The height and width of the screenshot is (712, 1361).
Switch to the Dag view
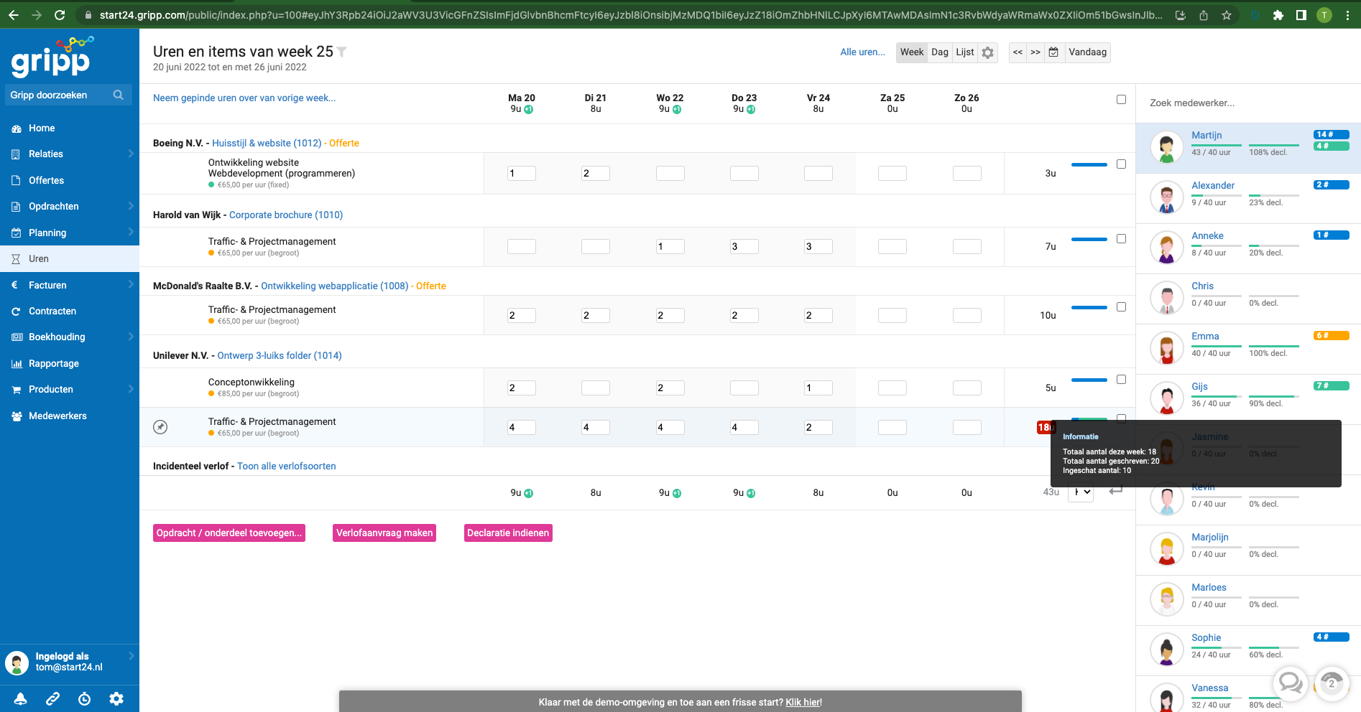(939, 52)
